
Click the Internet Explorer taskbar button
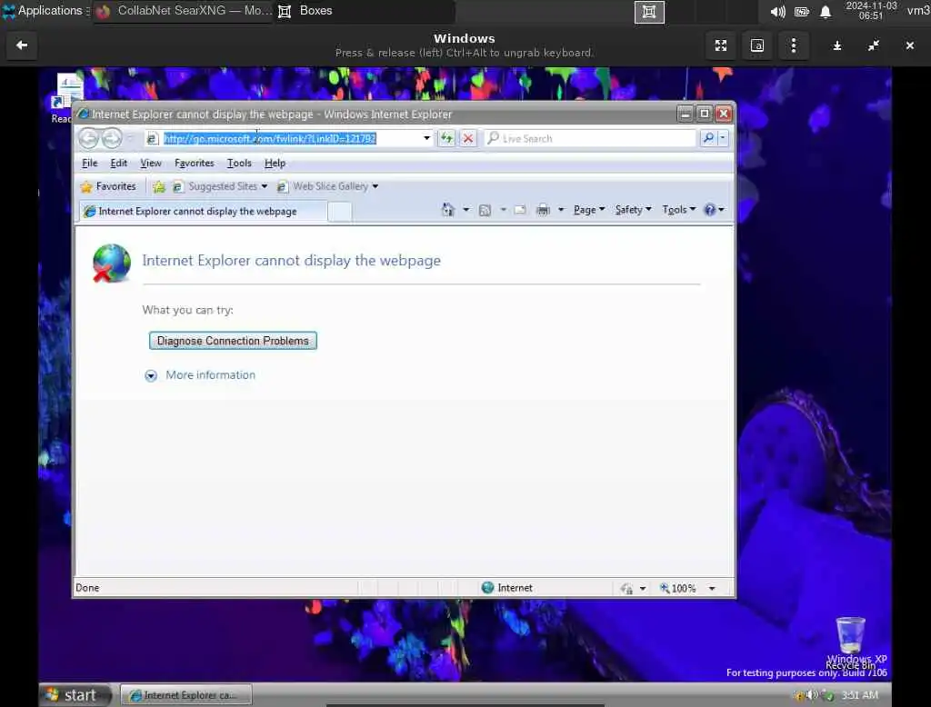coord(186,694)
